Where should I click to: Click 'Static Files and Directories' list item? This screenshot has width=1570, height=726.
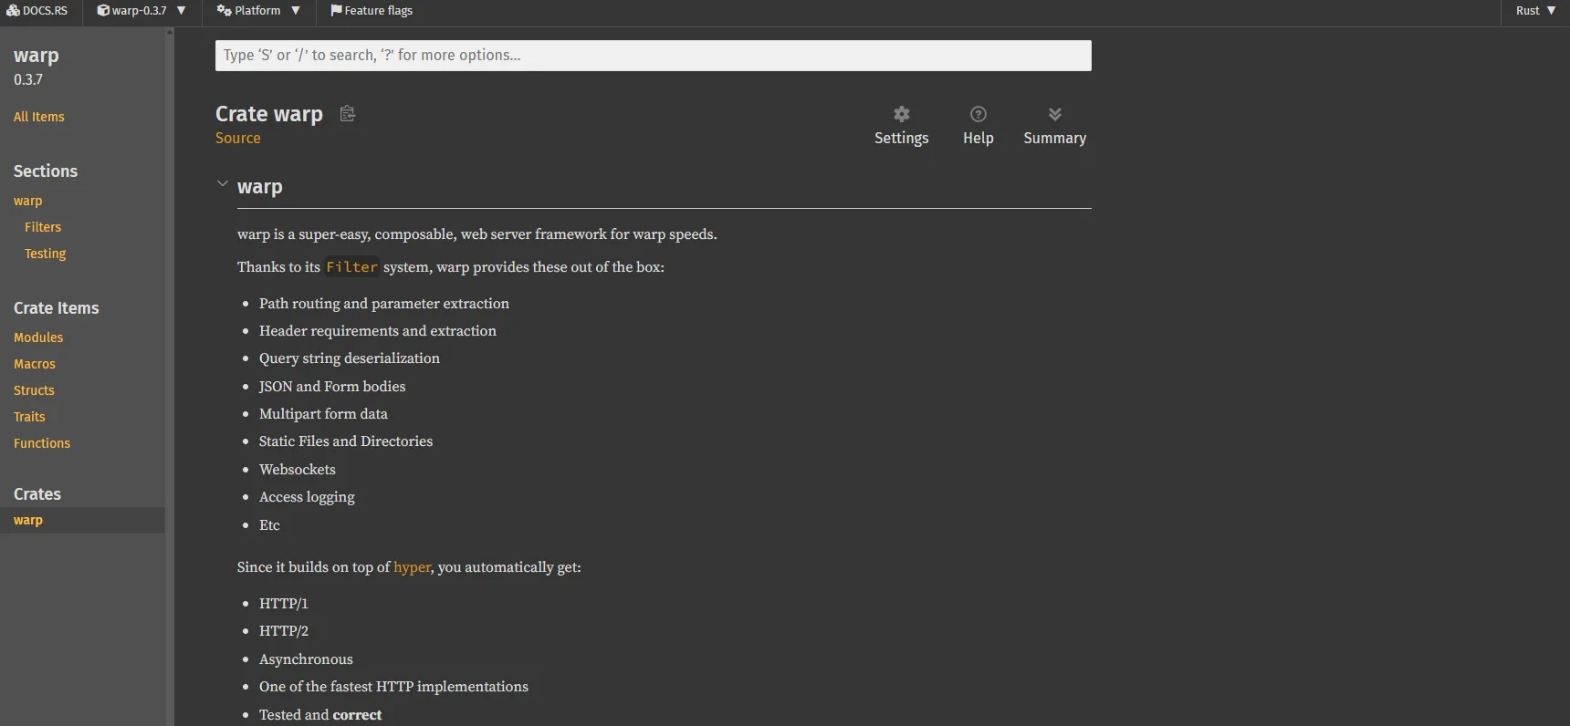(346, 441)
